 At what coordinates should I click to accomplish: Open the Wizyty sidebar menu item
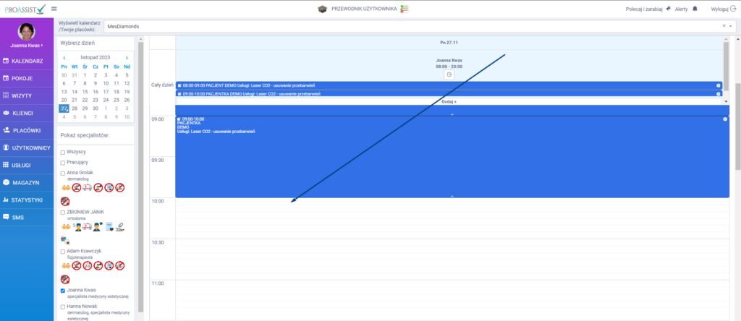(x=22, y=95)
